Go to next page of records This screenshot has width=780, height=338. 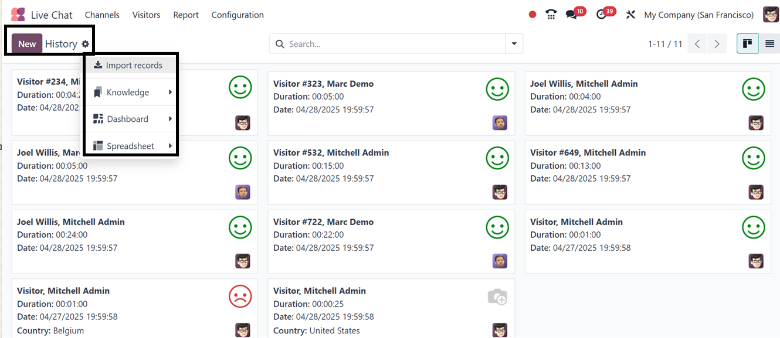point(717,44)
